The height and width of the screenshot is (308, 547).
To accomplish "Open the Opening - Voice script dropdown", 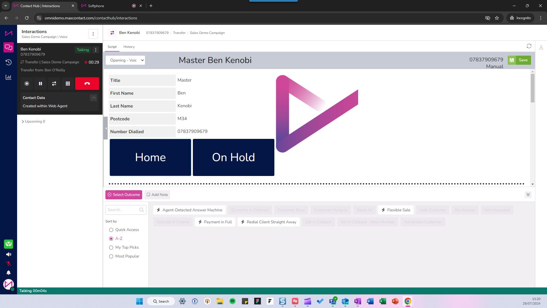I will (125, 60).
